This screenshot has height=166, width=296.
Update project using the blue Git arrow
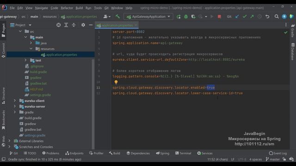click(x=237, y=17)
